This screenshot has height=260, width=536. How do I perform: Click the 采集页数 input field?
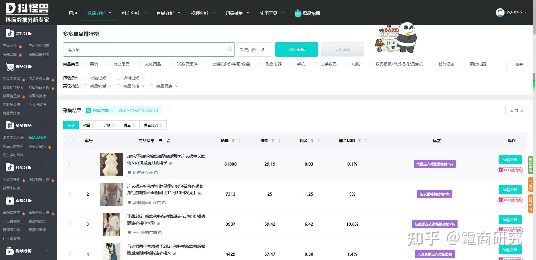[x=255, y=49]
